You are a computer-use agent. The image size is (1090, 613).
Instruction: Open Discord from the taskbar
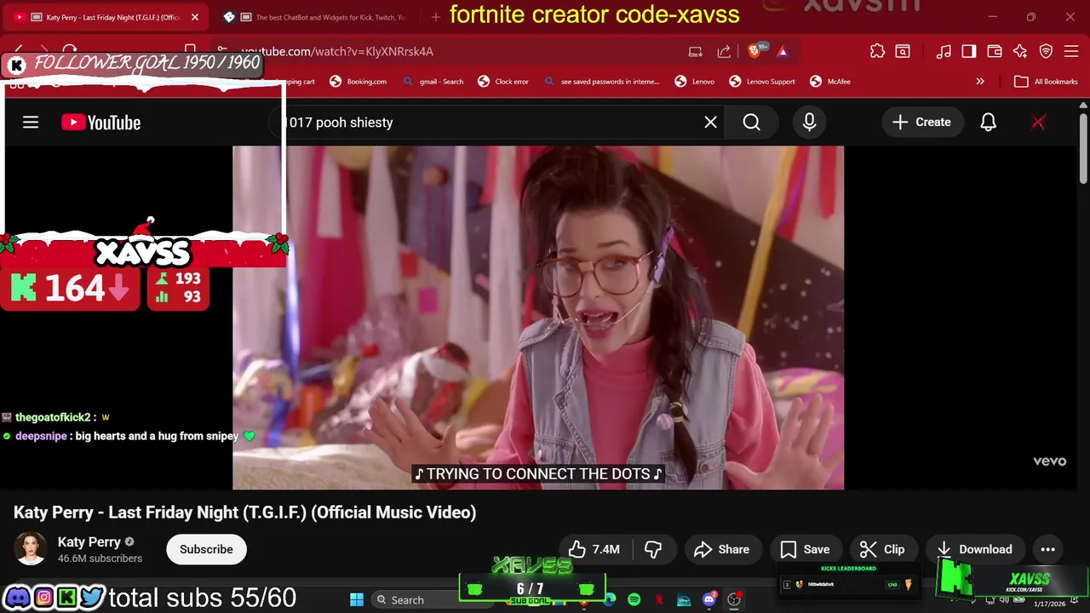point(709,600)
